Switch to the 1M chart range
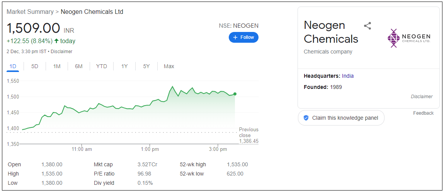 (57, 67)
